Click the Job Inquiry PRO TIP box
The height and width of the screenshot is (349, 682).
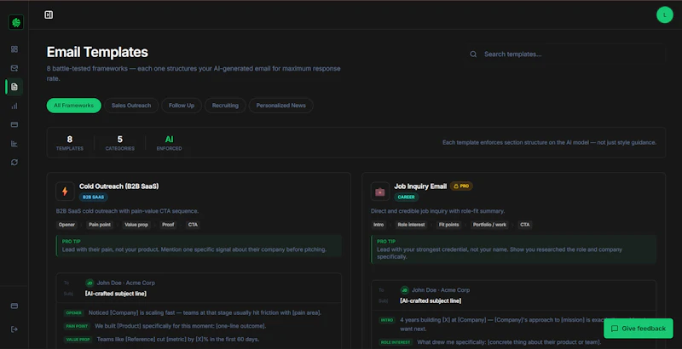click(514, 249)
